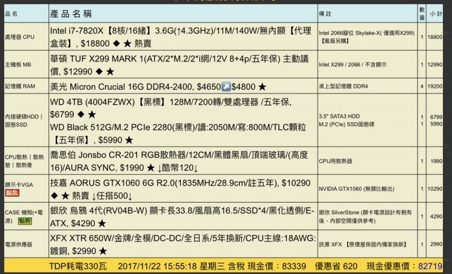Select the 備註 column header
This screenshot has width=452, height=274.
[325, 14]
